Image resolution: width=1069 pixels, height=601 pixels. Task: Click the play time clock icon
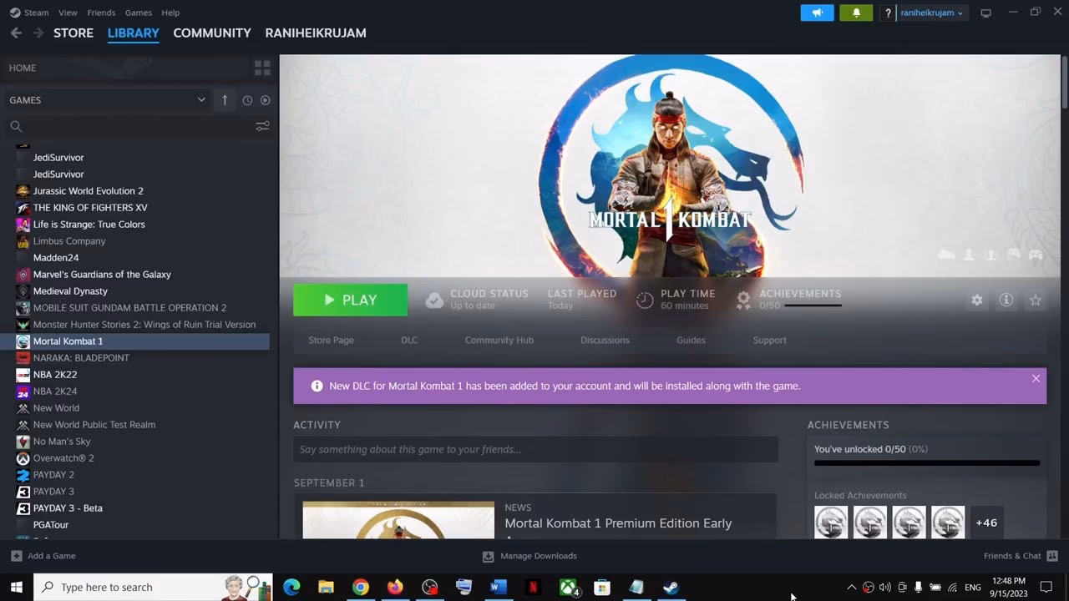pos(645,300)
